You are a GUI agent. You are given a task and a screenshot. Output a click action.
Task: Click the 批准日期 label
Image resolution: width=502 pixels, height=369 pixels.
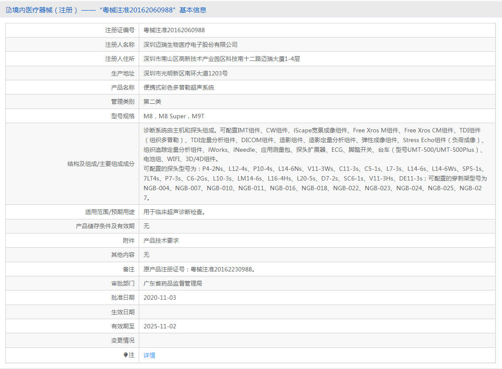click(x=123, y=297)
